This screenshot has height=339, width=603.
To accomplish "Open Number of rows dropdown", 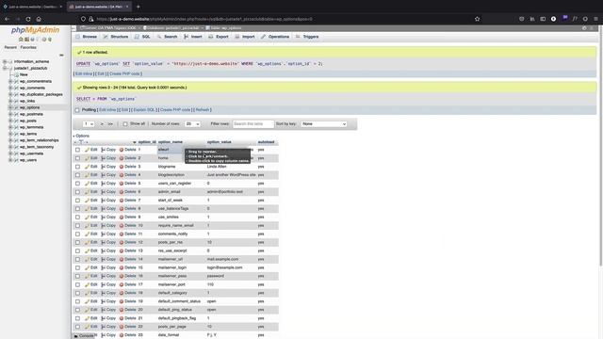I will coord(192,124).
